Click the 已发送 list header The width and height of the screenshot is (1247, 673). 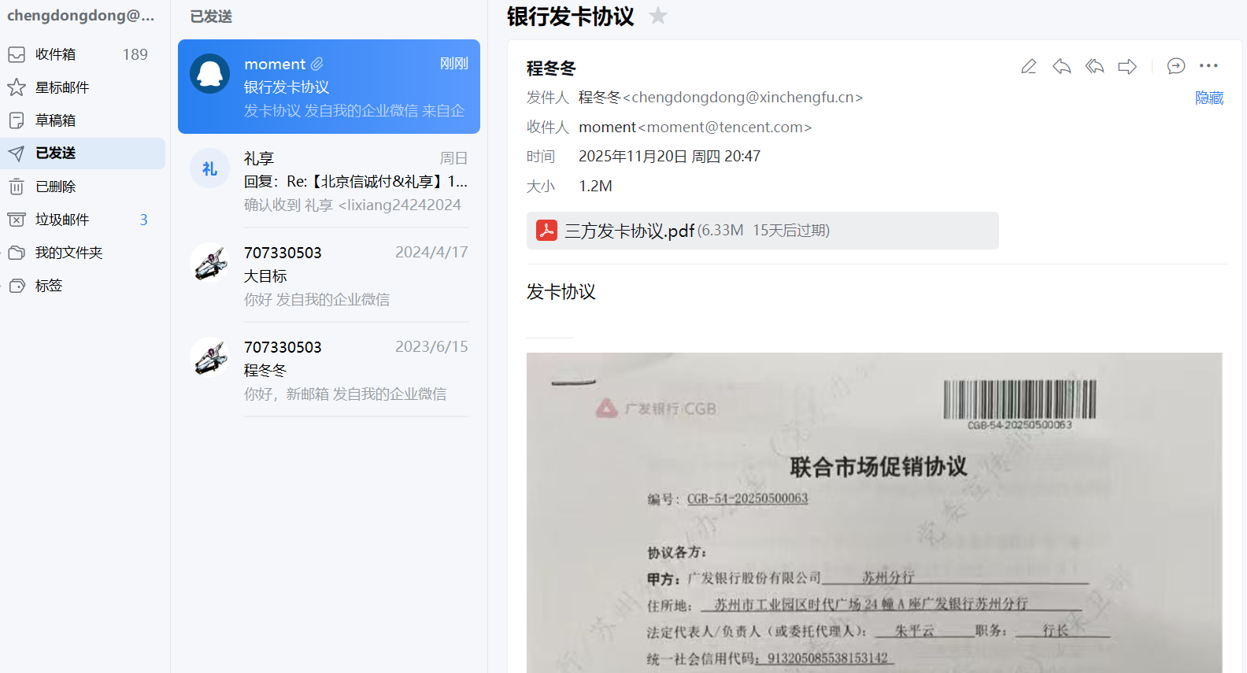[x=211, y=17]
